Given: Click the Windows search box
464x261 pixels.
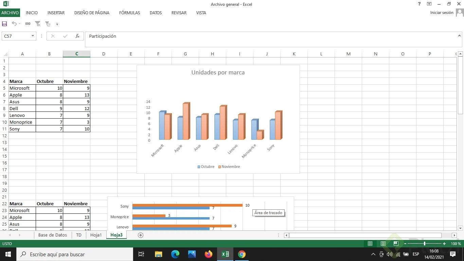Looking at the screenshot, I should (74, 254).
